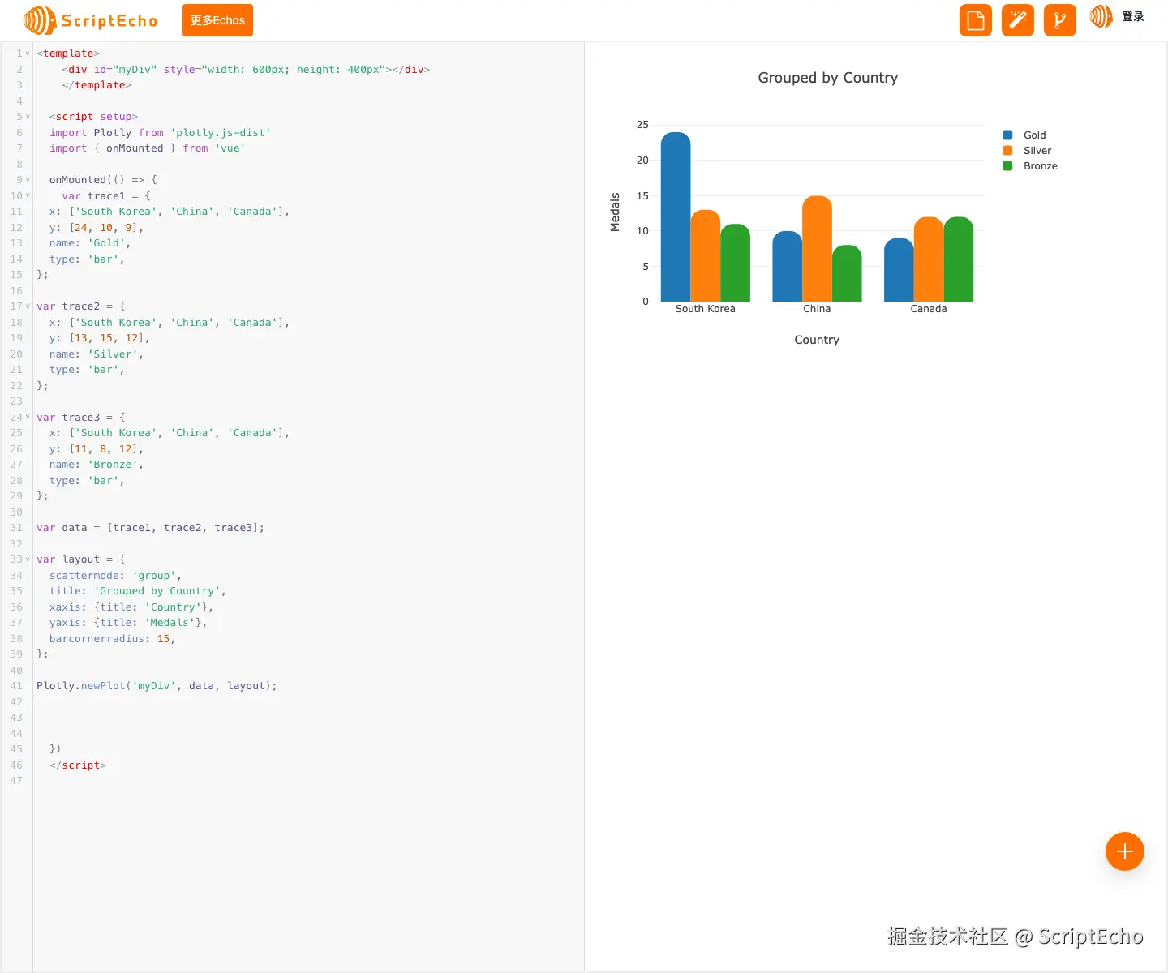Screen dimensions: 1168x973
Task: Click the orange plus floating button
Action: coord(1125,851)
